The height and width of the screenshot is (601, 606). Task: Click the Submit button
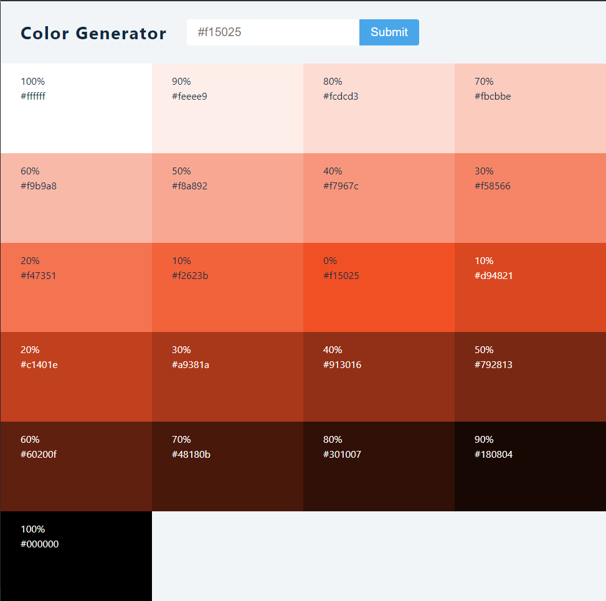coord(389,32)
